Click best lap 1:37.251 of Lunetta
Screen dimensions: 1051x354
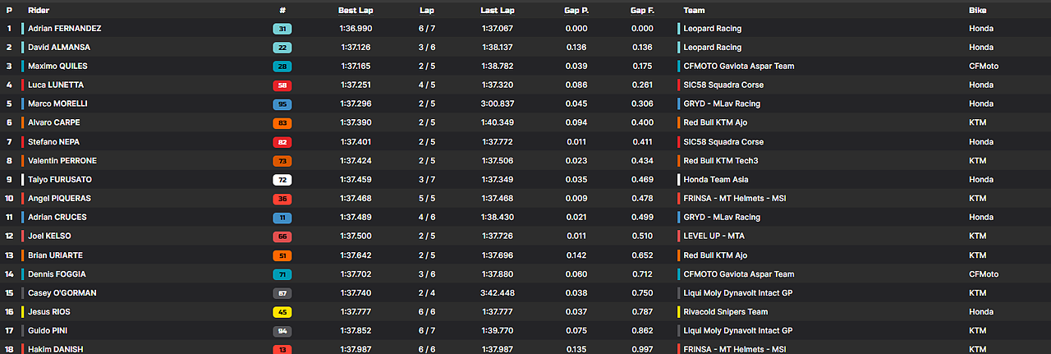[x=355, y=85]
